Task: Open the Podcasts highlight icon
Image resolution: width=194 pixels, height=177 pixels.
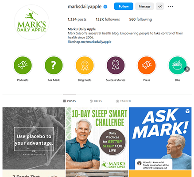Action: 23,65
